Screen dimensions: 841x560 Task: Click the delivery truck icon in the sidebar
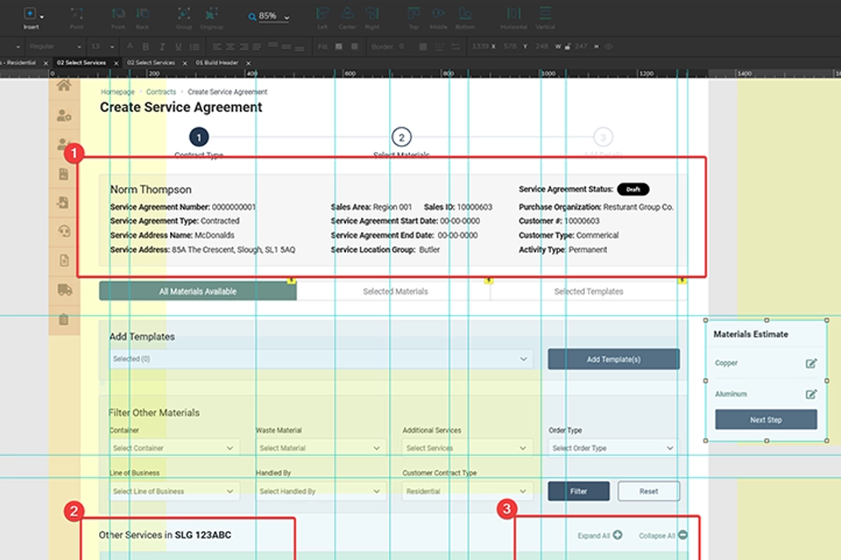point(64,290)
